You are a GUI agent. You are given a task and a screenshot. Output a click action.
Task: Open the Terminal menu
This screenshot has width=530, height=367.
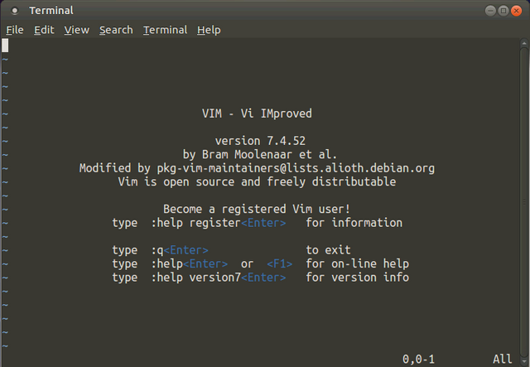165,30
